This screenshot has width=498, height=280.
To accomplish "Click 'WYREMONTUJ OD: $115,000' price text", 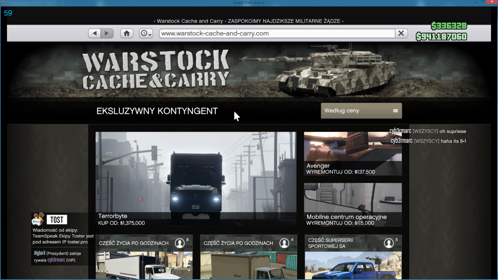I will (x=340, y=223).
